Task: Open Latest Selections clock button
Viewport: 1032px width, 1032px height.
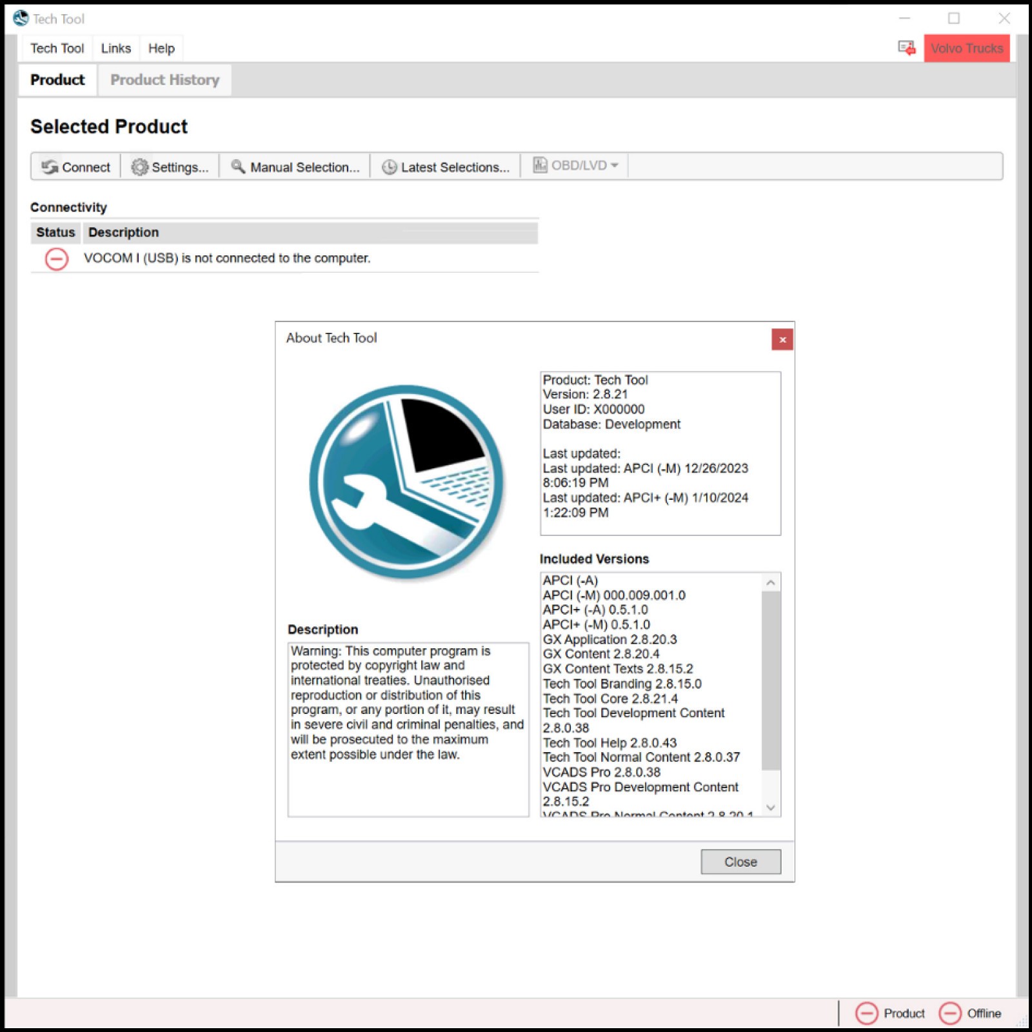Action: point(446,167)
